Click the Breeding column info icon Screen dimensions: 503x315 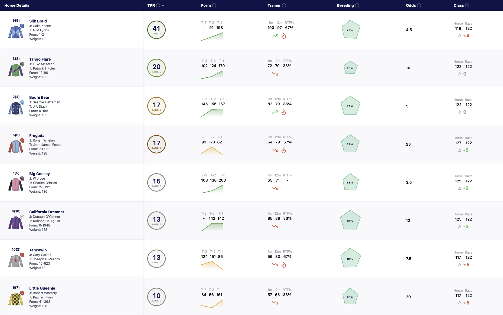[x=357, y=5]
